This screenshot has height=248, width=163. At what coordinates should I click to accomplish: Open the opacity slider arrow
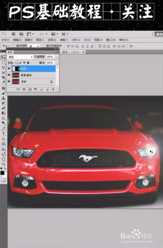pos(56,57)
